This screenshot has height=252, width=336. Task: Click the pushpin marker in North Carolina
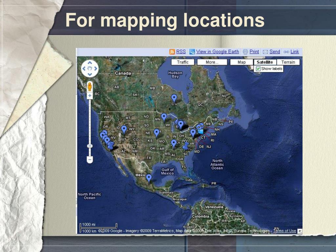[186, 146]
